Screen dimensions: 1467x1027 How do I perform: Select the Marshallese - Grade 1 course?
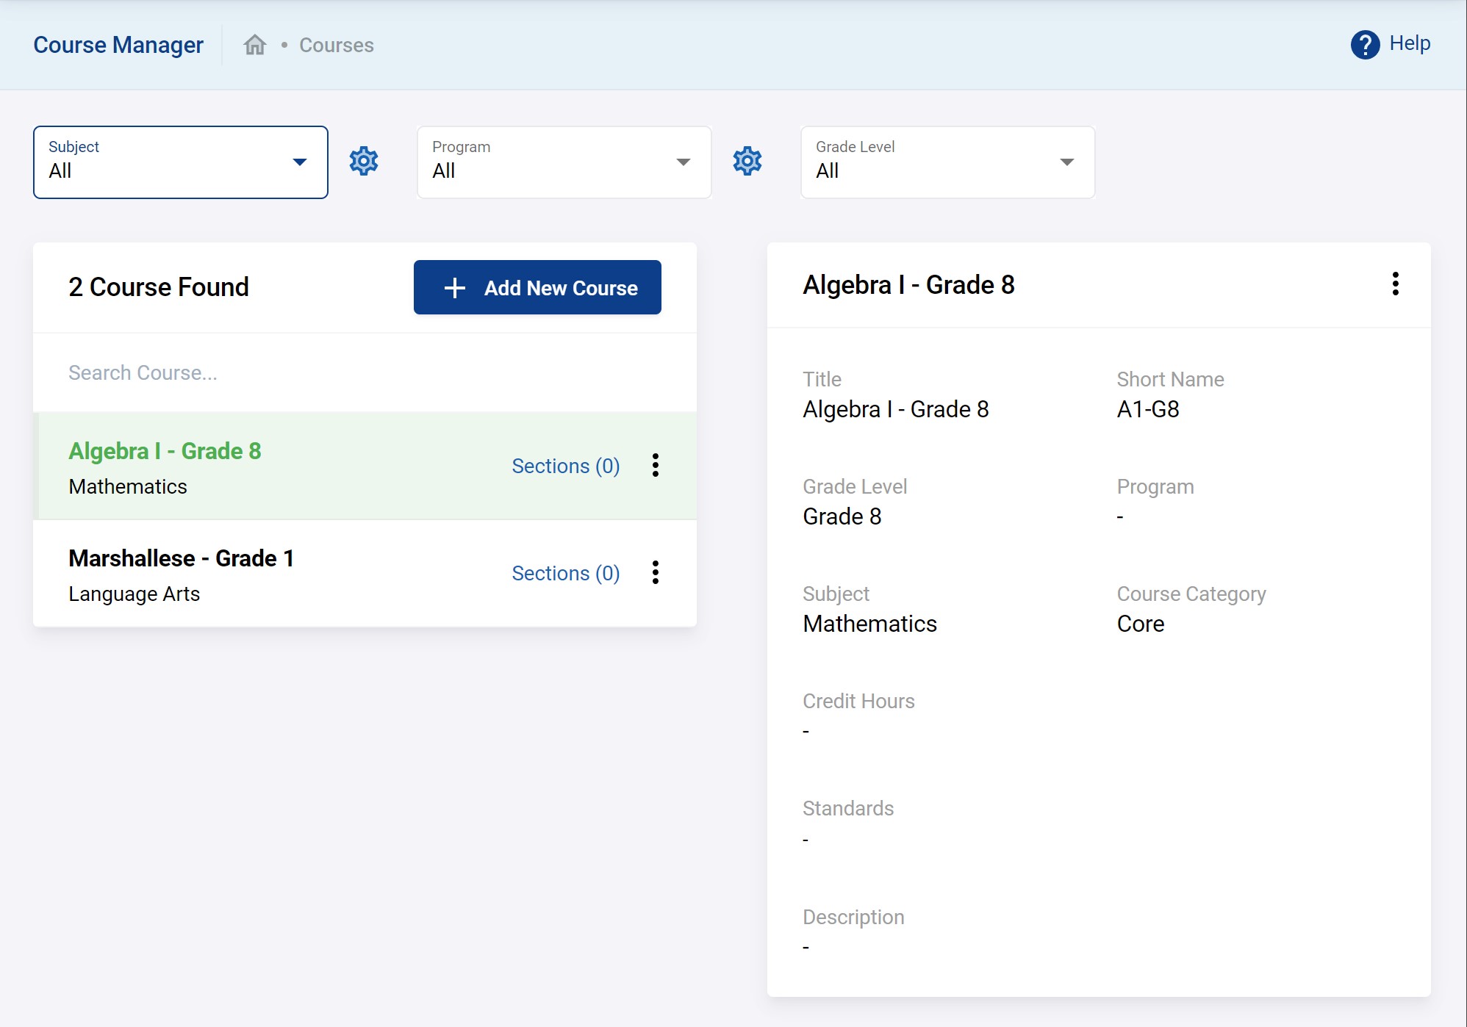coord(182,558)
